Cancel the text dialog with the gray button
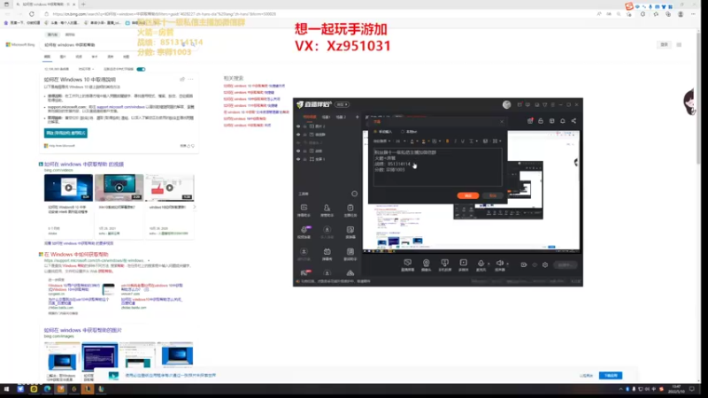 pos(493,195)
